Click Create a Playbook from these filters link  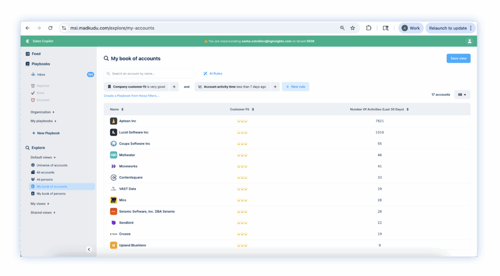point(131,96)
